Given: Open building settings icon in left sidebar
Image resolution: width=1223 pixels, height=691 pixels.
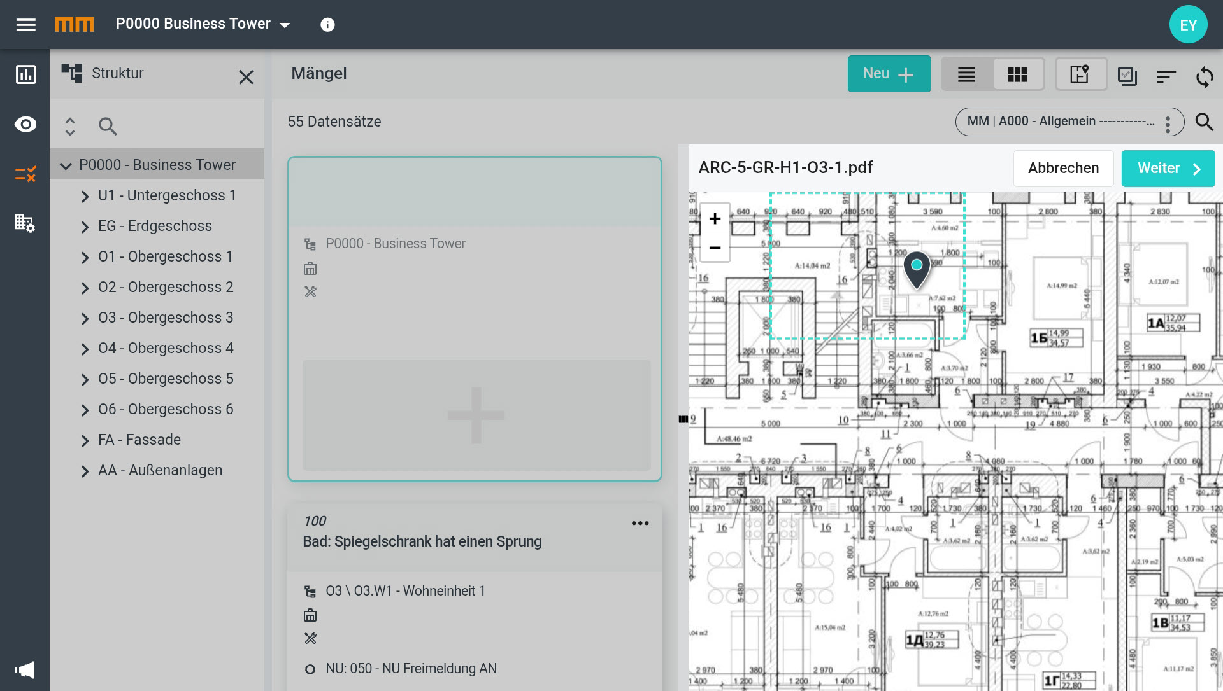Looking at the screenshot, I should [25, 223].
